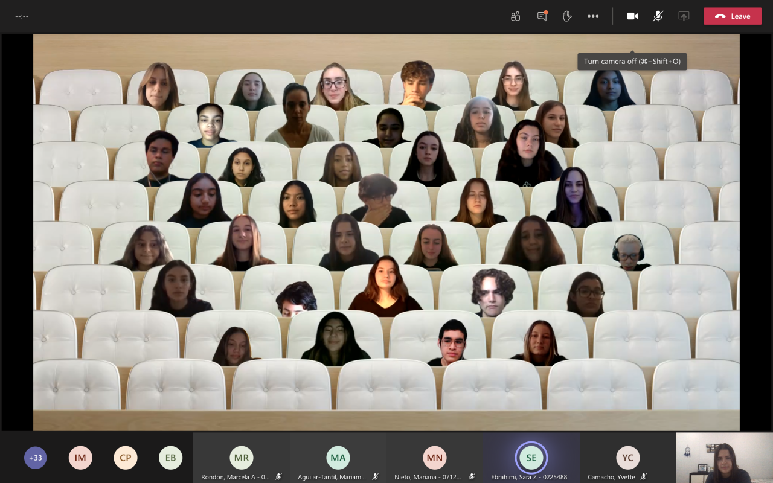Click the red Leave button
This screenshot has height=483, width=773.
coord(732,16)
